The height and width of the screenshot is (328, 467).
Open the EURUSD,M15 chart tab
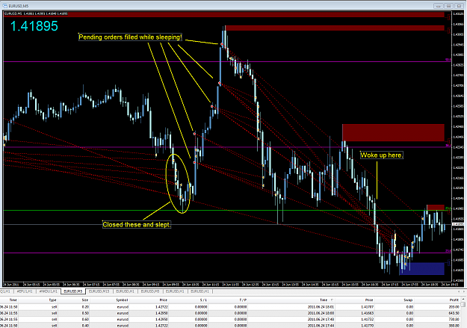click(99, 291)
